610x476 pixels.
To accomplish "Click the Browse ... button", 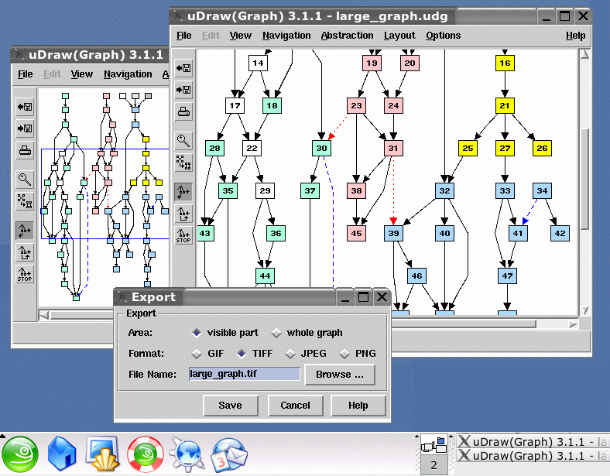I will 340,374.
